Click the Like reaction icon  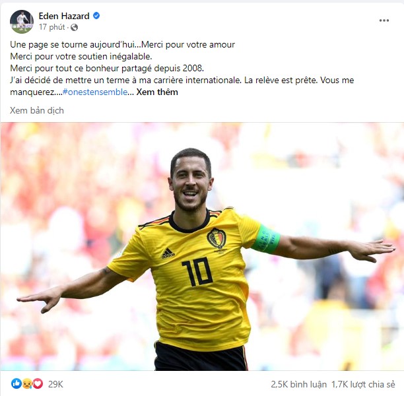17,383
